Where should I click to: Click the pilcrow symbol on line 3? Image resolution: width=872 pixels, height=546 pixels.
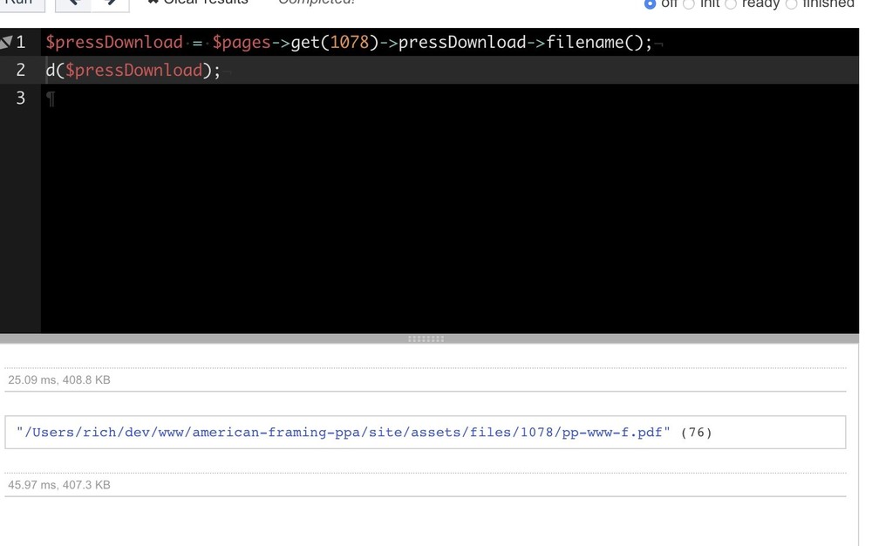pos(51,99)
